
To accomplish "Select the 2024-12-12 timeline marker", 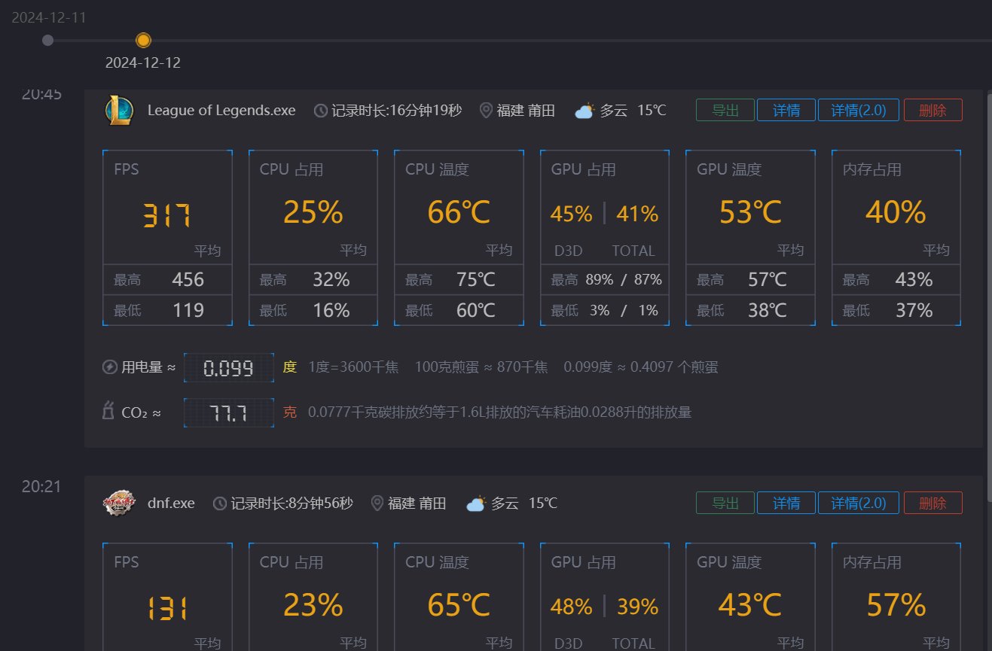I will [x=143, y=40].
